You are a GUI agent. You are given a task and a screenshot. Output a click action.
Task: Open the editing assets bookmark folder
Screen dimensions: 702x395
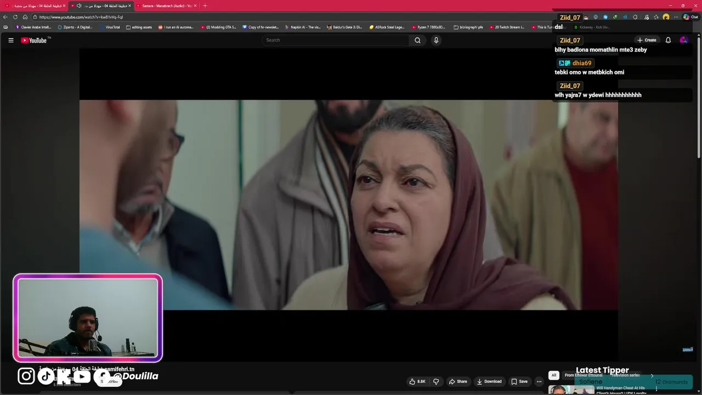coord(139,27)
